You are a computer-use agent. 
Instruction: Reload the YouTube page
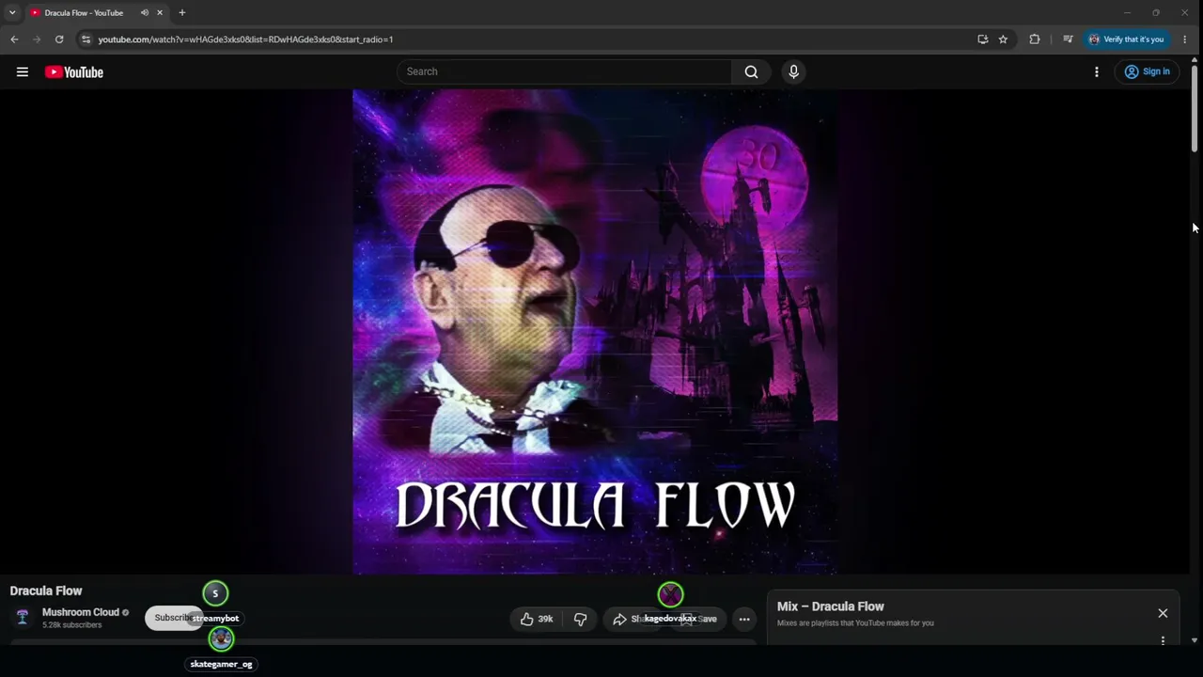pos(59,39)
